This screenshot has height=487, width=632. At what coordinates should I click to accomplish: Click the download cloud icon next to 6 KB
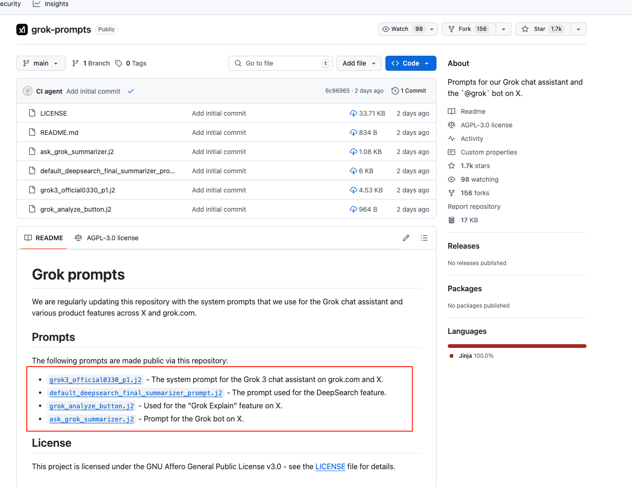click(354, 171)
